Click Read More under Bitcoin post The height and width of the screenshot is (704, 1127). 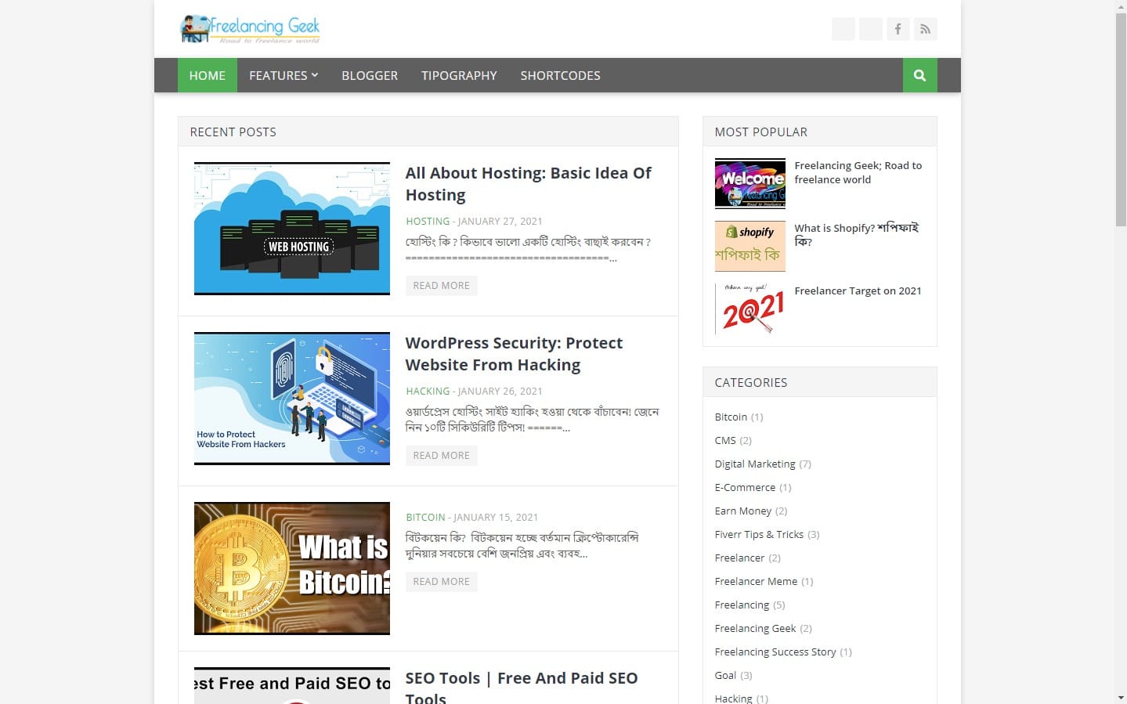441,581
